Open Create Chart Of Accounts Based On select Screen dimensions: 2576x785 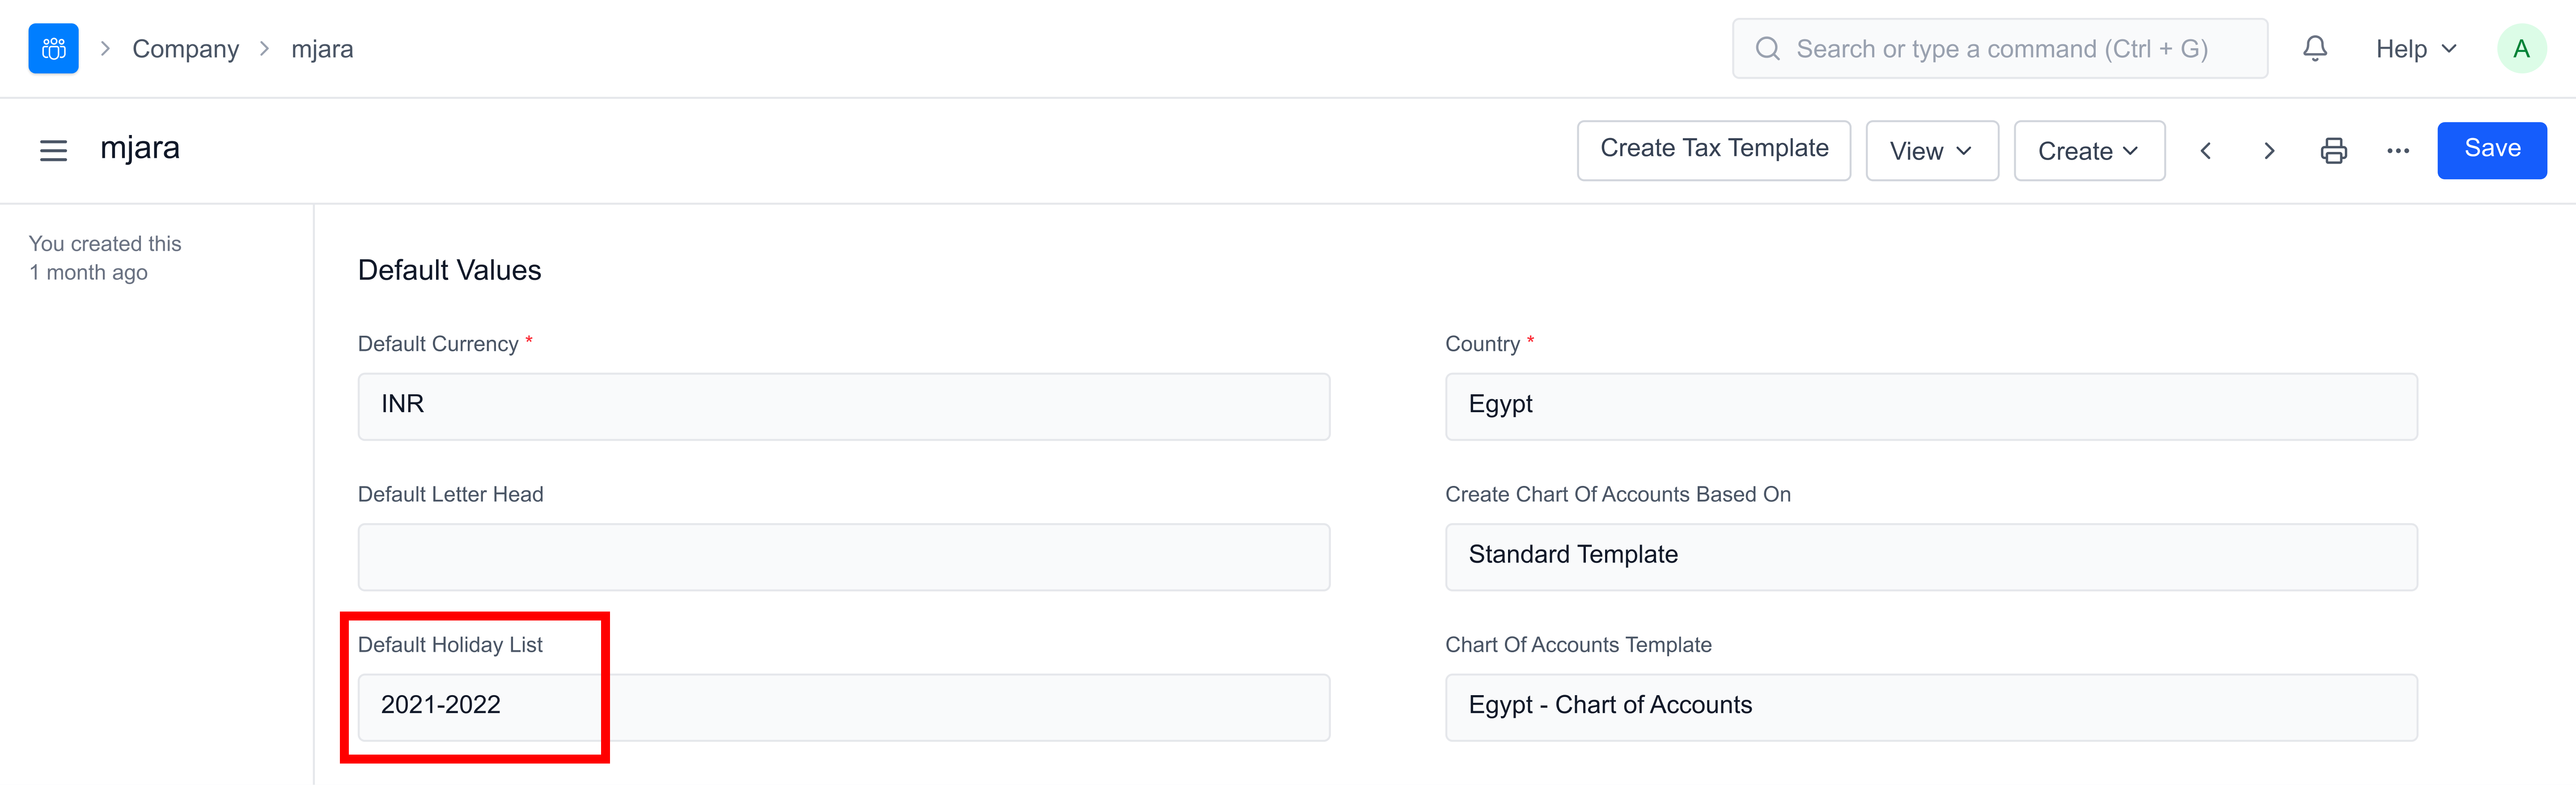[1930, 557]
